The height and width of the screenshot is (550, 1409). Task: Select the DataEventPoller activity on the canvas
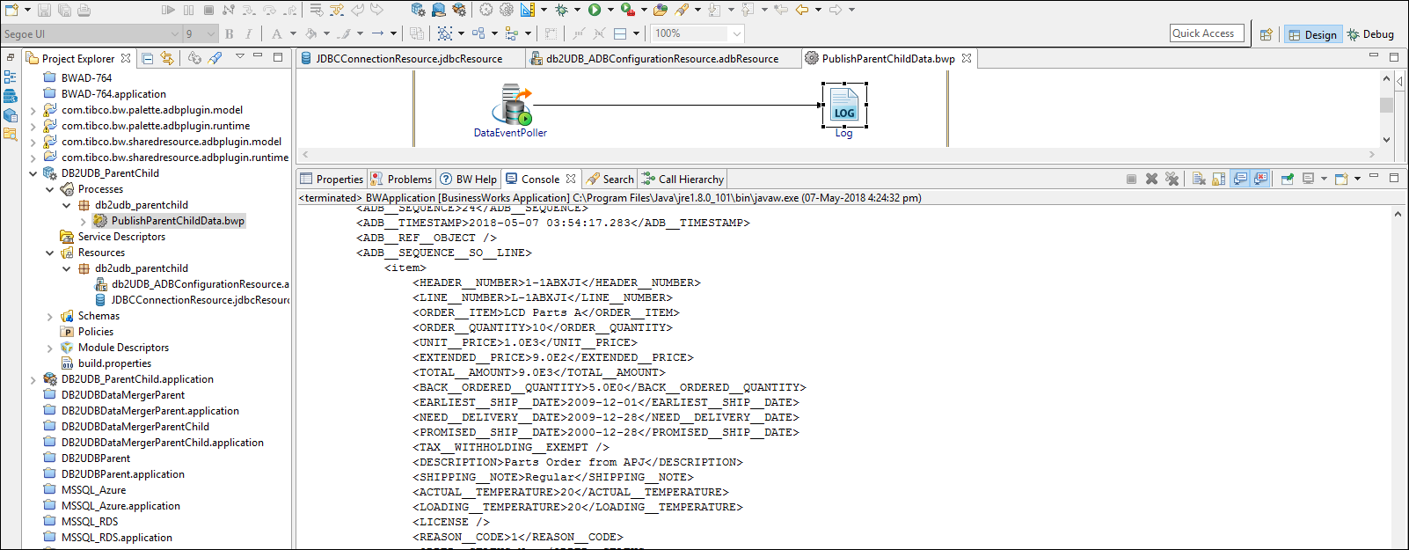511,110
